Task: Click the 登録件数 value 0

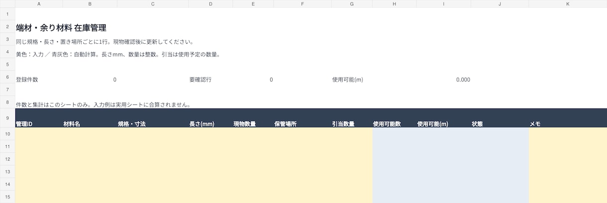Action: pos(115,80)
